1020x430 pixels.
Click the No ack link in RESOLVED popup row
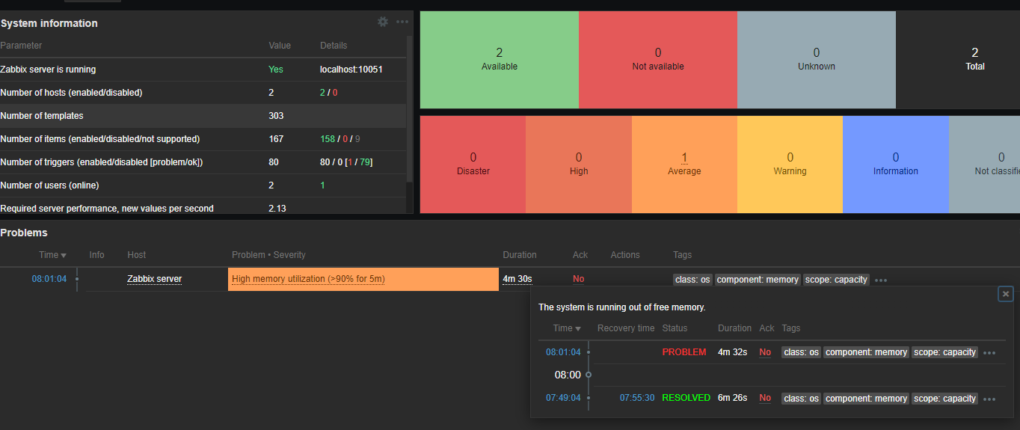click(765, 398)
